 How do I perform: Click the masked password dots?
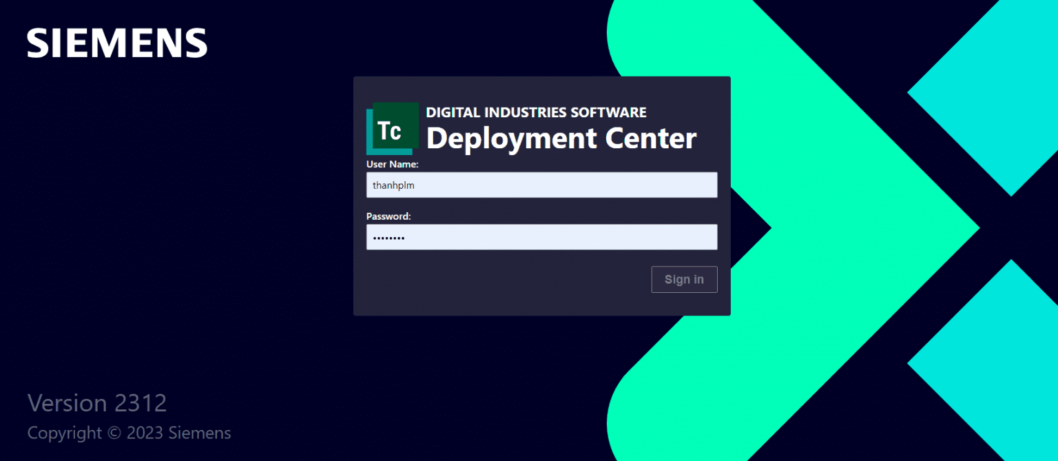pos(390,237)
